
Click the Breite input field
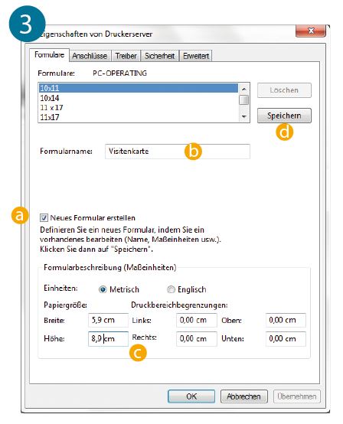click(108, 320)
